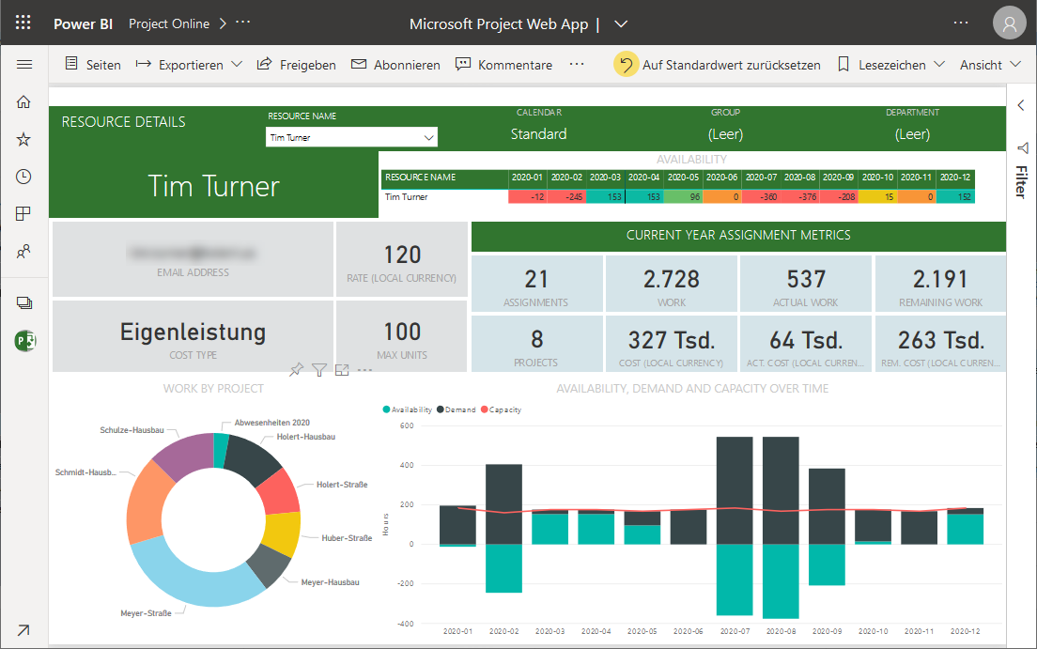Reset to default with the yellow undo icon
The height and width of the screenshot is (649, 1037).
[x=626, y=64]
